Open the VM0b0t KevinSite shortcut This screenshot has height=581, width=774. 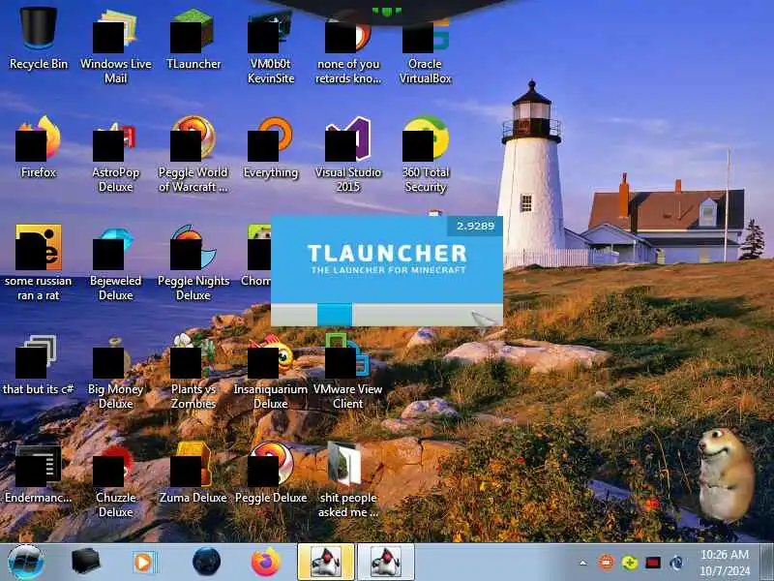tap(271, 45)
